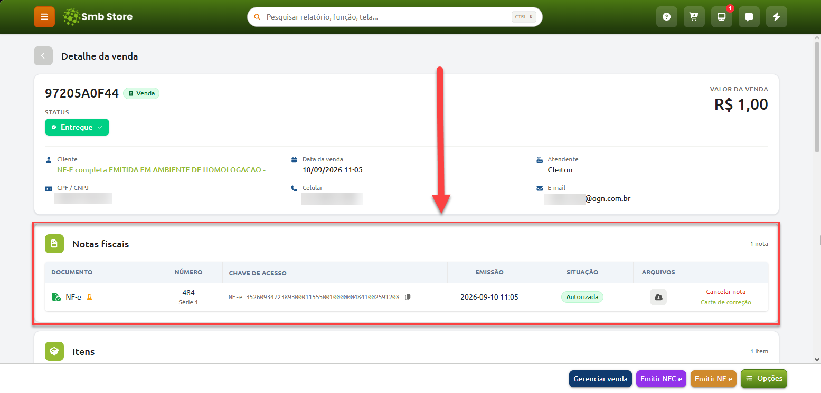Viewport: 821px width, 393px height.
Task: Click Emitir NF-e button
Action: tap(713, 379)
